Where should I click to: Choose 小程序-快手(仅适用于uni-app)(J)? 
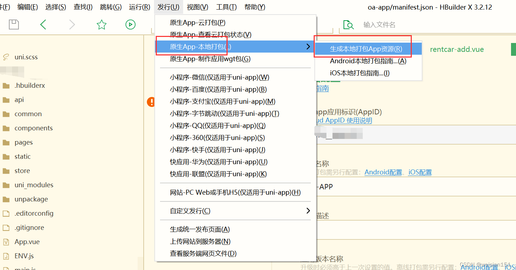235,150
